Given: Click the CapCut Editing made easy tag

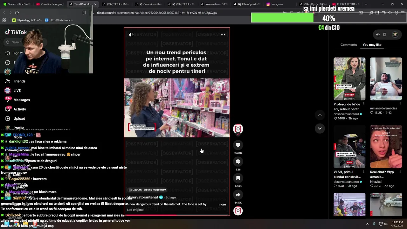Looking at the screenshot, I should [147, 190].
